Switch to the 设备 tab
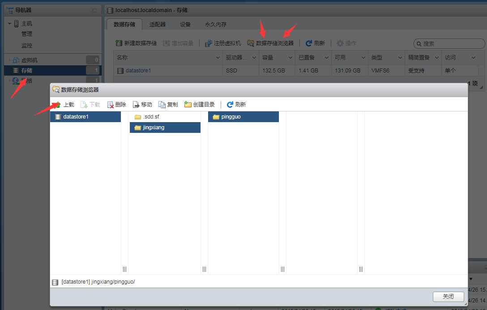The image size is (487, 310). 185,24
